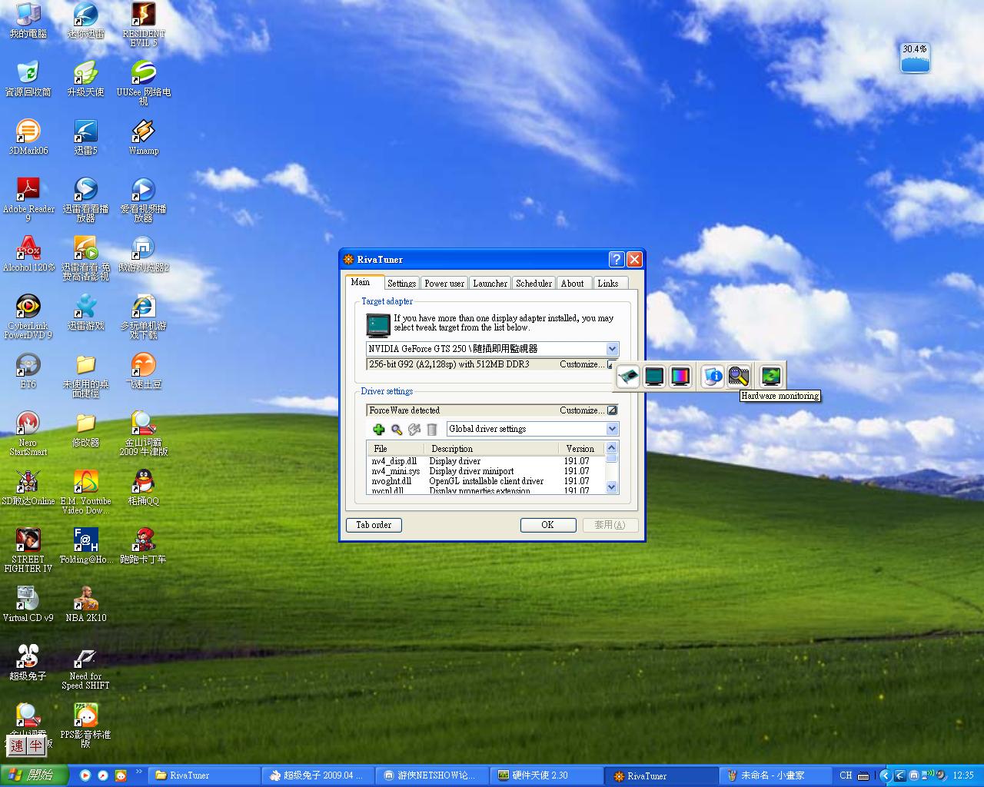
Task: Switch to the Scheduler tab
Action: click(534, 284)
